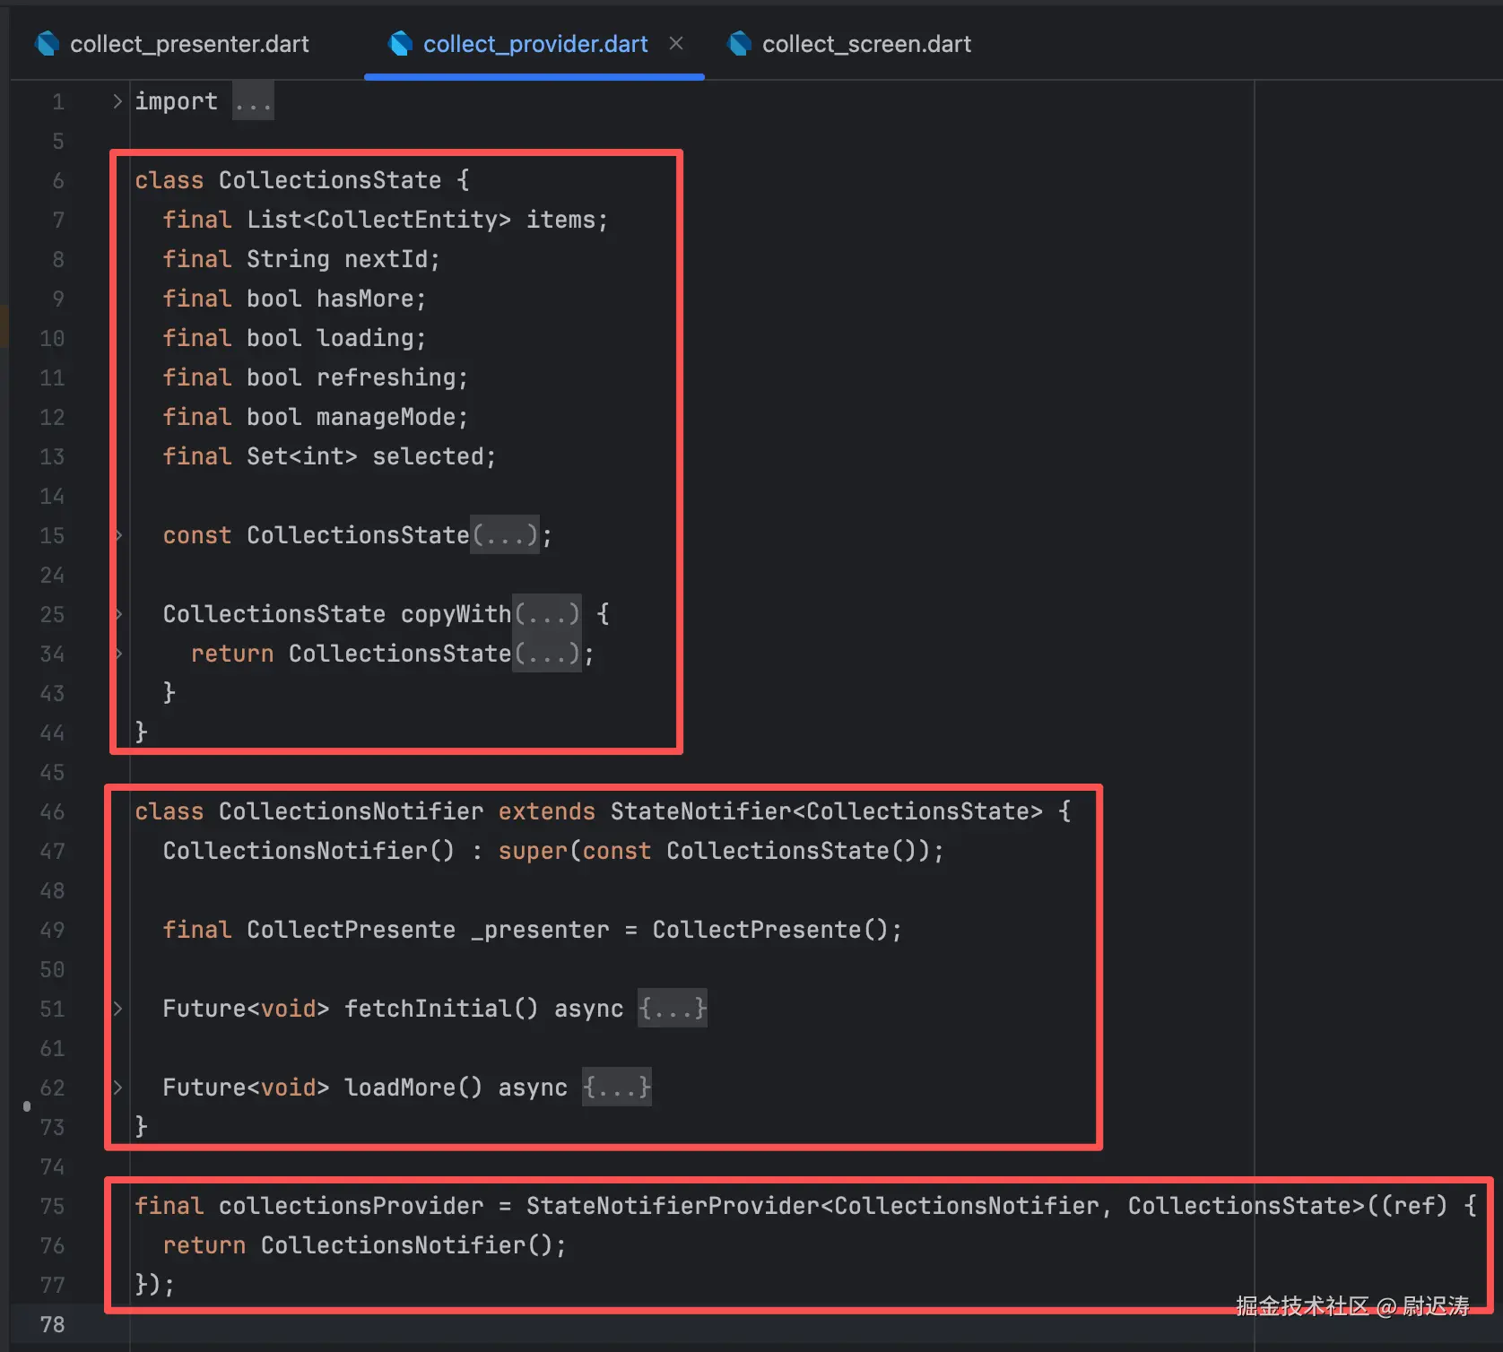
Task: Select the collect_provider.dart tab
Action: click(534, 43)
